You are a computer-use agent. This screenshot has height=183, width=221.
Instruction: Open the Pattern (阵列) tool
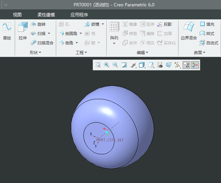114,31
